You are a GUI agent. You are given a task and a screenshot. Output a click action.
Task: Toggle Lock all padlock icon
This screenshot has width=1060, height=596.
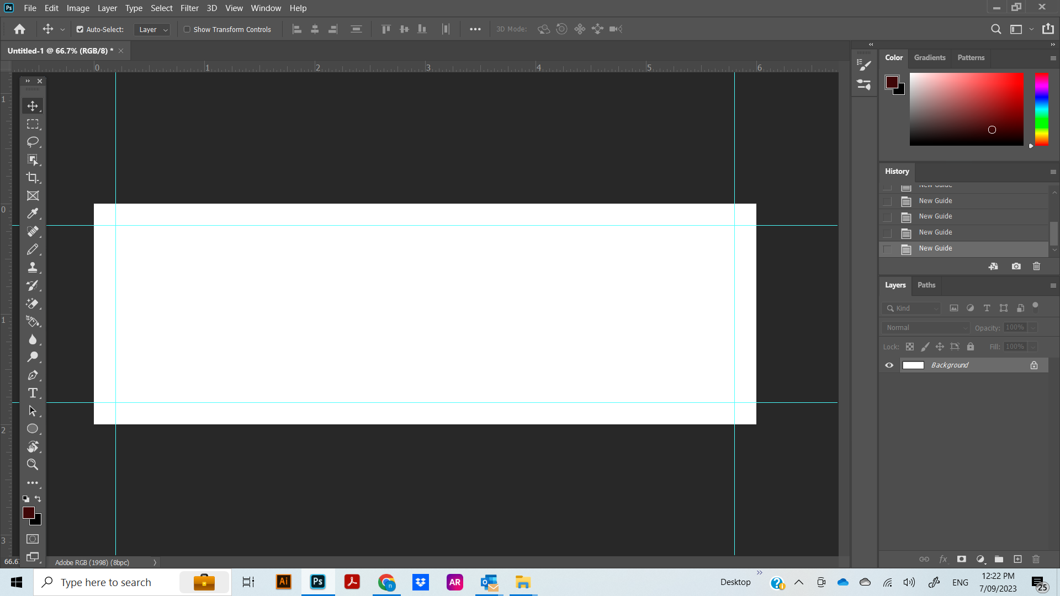point(971,347)
